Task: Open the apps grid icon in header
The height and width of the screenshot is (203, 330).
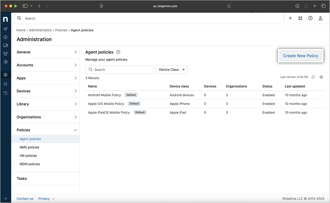Action: point(300,18)
